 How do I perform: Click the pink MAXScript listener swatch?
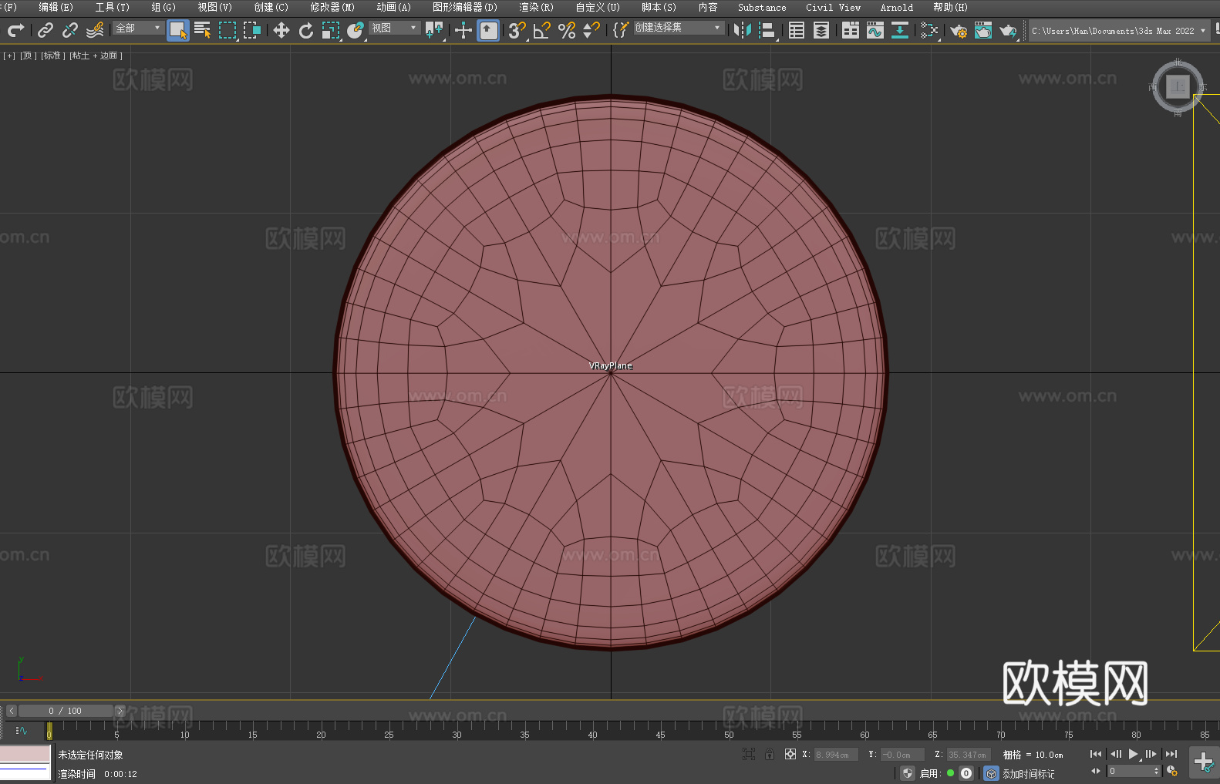tap(25, 754)
